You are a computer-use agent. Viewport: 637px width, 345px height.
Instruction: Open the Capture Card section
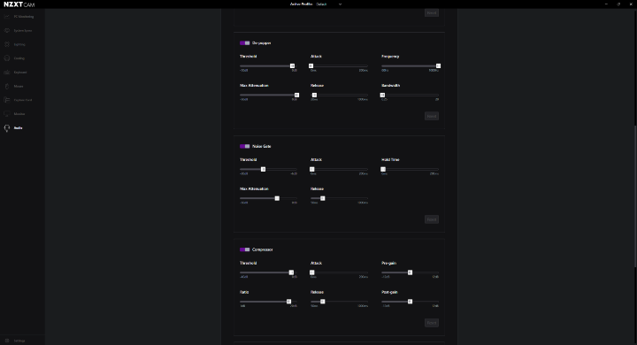click(18, 100)
